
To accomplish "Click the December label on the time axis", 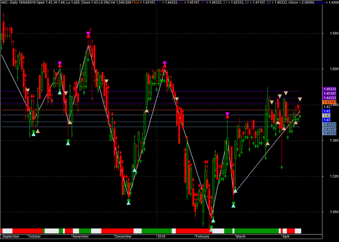I will click(123, 236).
